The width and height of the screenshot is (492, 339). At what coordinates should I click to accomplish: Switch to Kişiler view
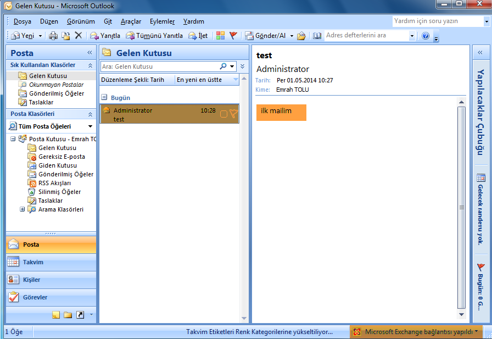pyautogui.click(x=51, y=280)
